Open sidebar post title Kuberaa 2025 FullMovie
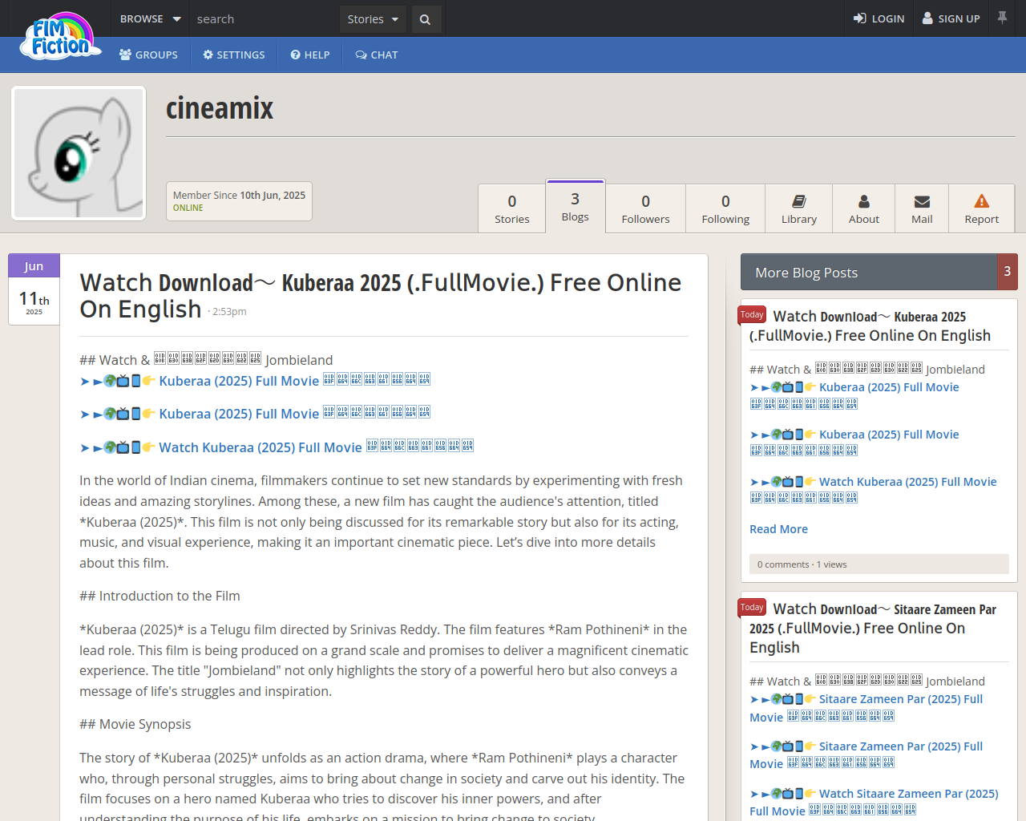The height and width of the screenshot is (821, 1026). click(x=870, y=326)
